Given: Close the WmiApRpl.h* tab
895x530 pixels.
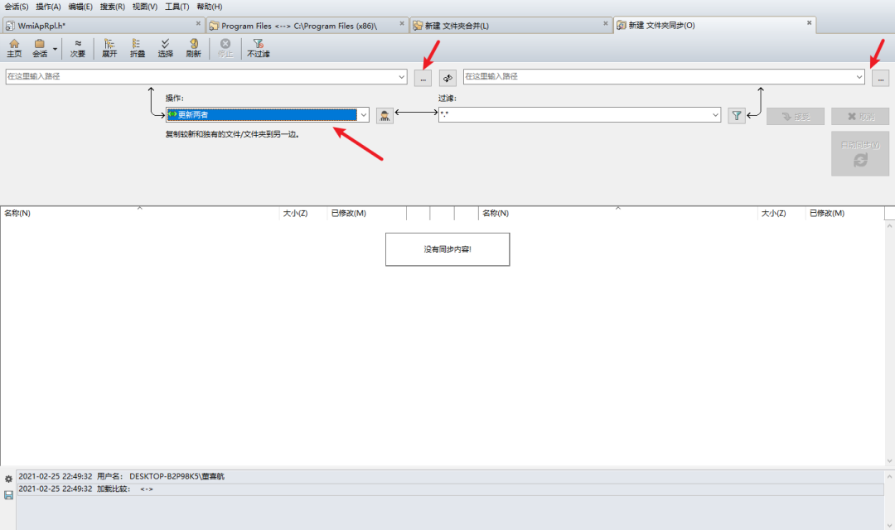Looking at the screenshot, I should pyautogui.click(x=198, y=23).
